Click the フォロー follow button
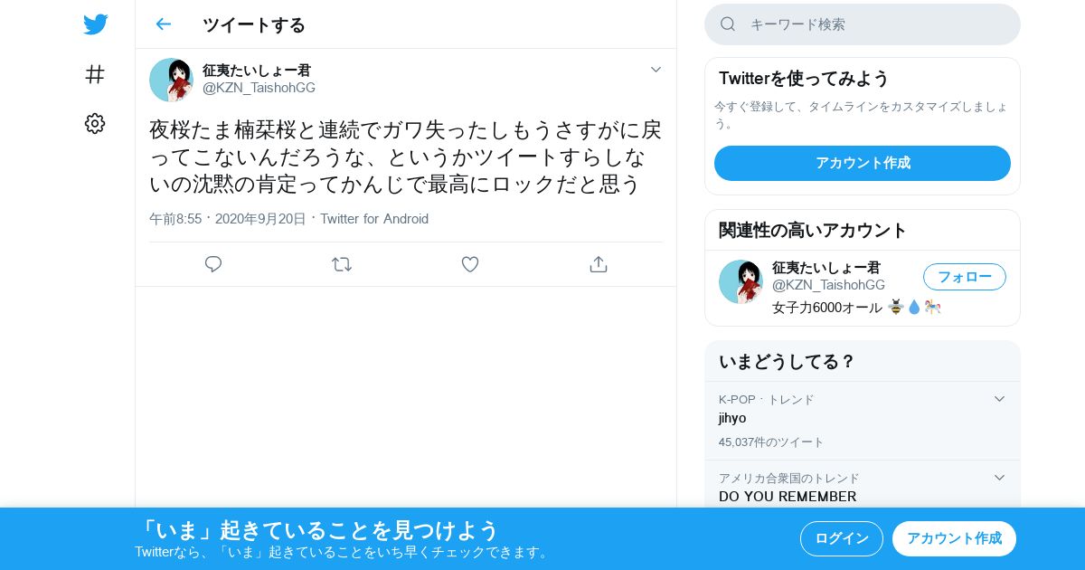 965,277
